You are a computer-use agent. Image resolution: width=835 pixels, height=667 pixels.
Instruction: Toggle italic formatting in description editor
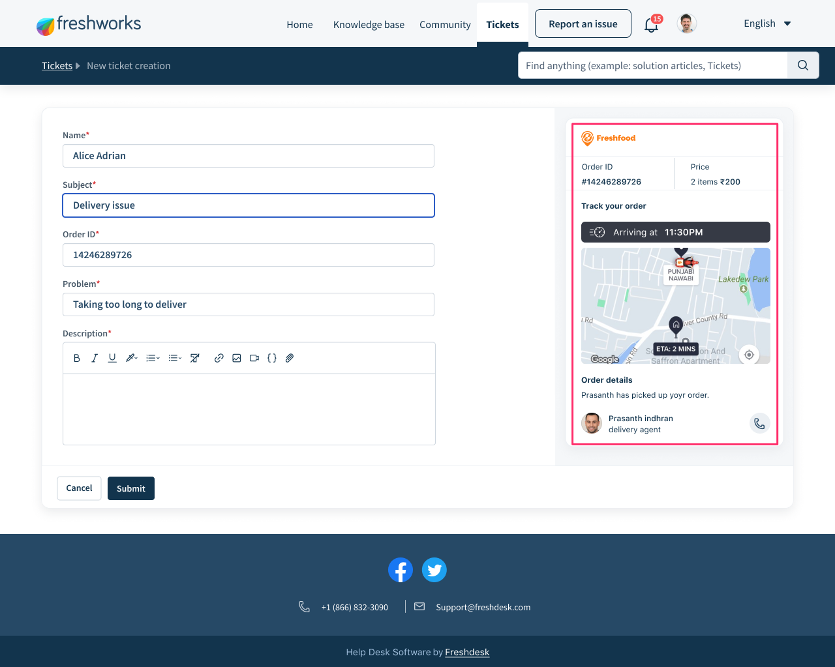[95, 358]
